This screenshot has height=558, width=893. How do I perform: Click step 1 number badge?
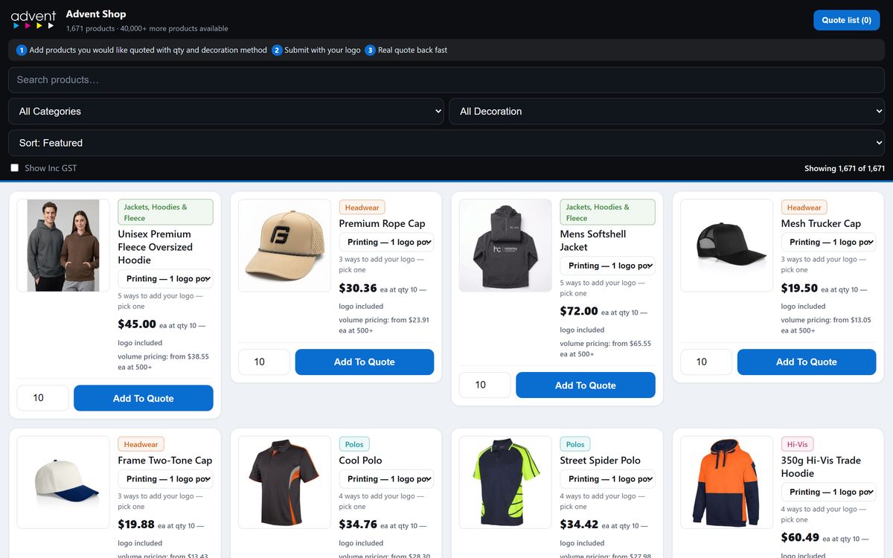coord(22,50)
